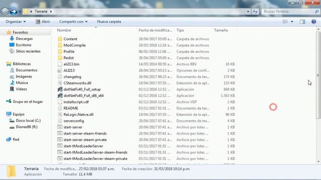The image size is (321, 180).
Task: Select the Profile folder icon
Action: click(60, 51)
